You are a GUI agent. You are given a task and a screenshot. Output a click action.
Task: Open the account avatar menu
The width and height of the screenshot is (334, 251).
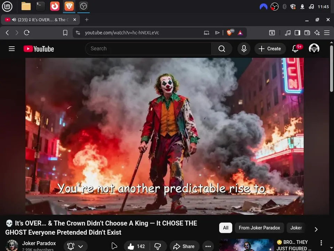[x=314, y=48]
